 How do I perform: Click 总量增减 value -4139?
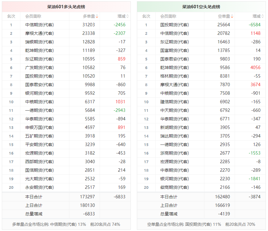224,214
